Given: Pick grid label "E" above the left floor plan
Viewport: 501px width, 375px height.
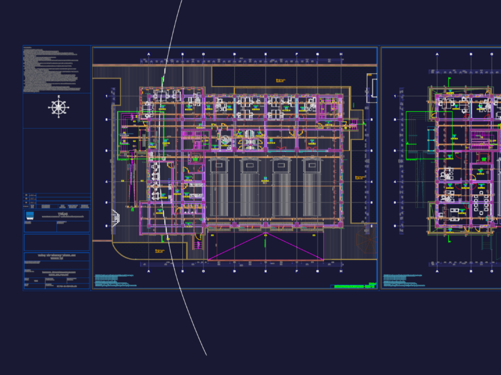Looking at the screenshot, I should 266,54.
